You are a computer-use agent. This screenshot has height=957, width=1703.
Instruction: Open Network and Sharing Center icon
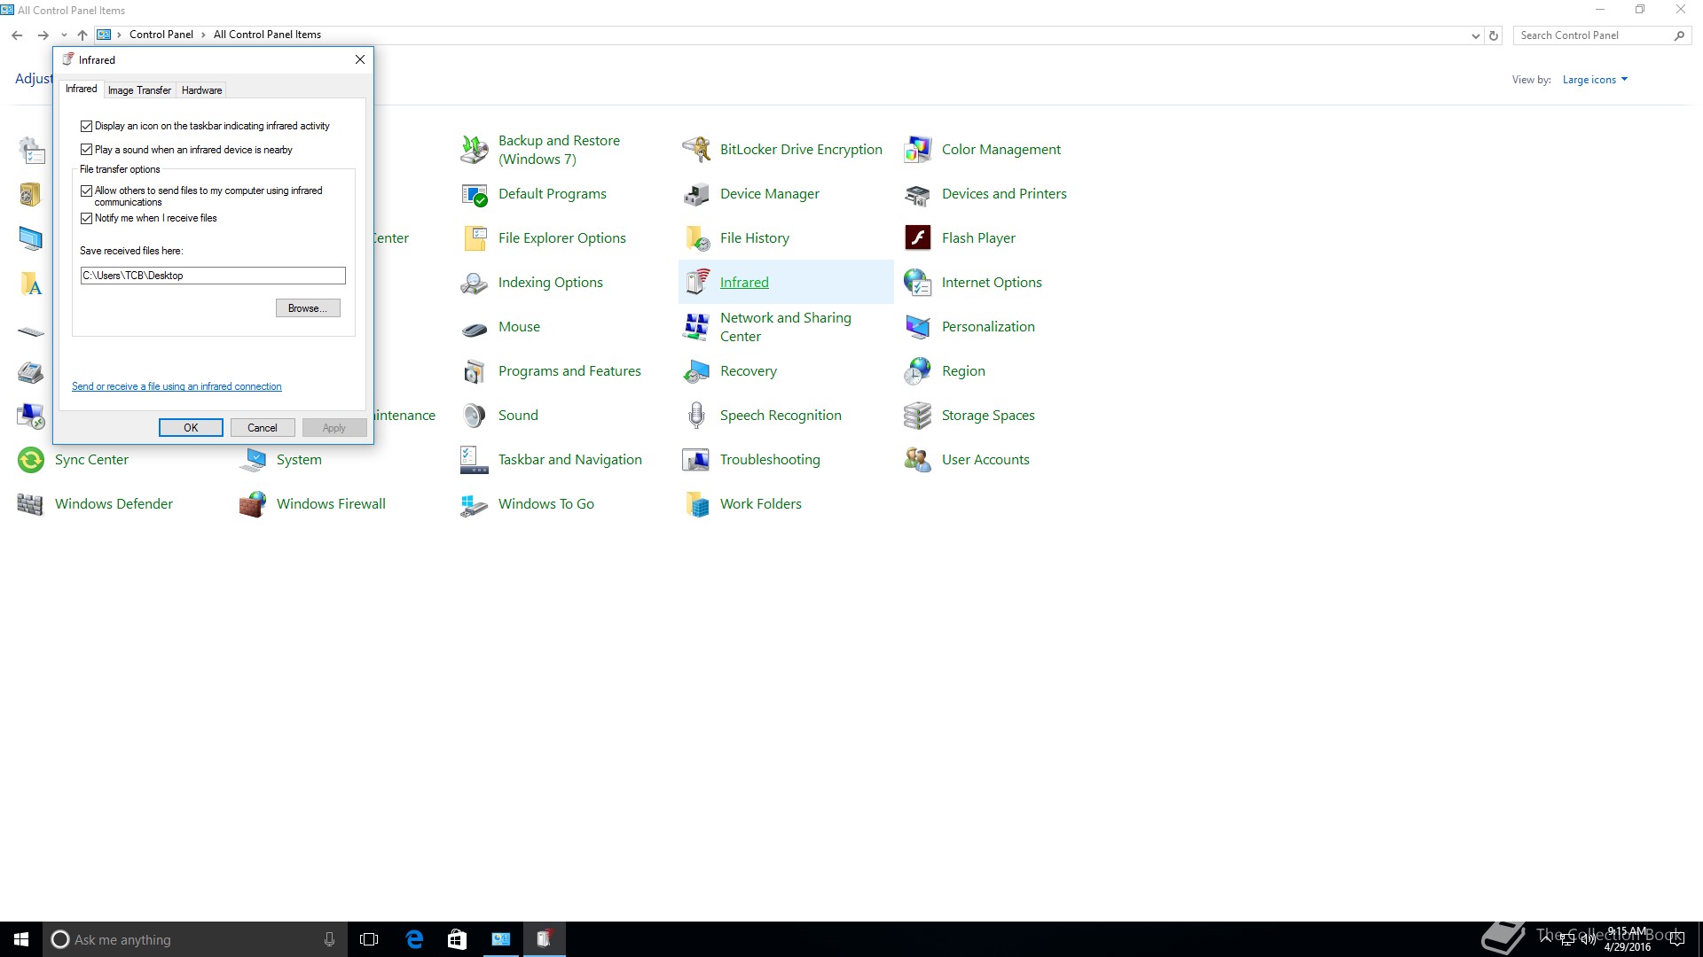coord(696,327)
